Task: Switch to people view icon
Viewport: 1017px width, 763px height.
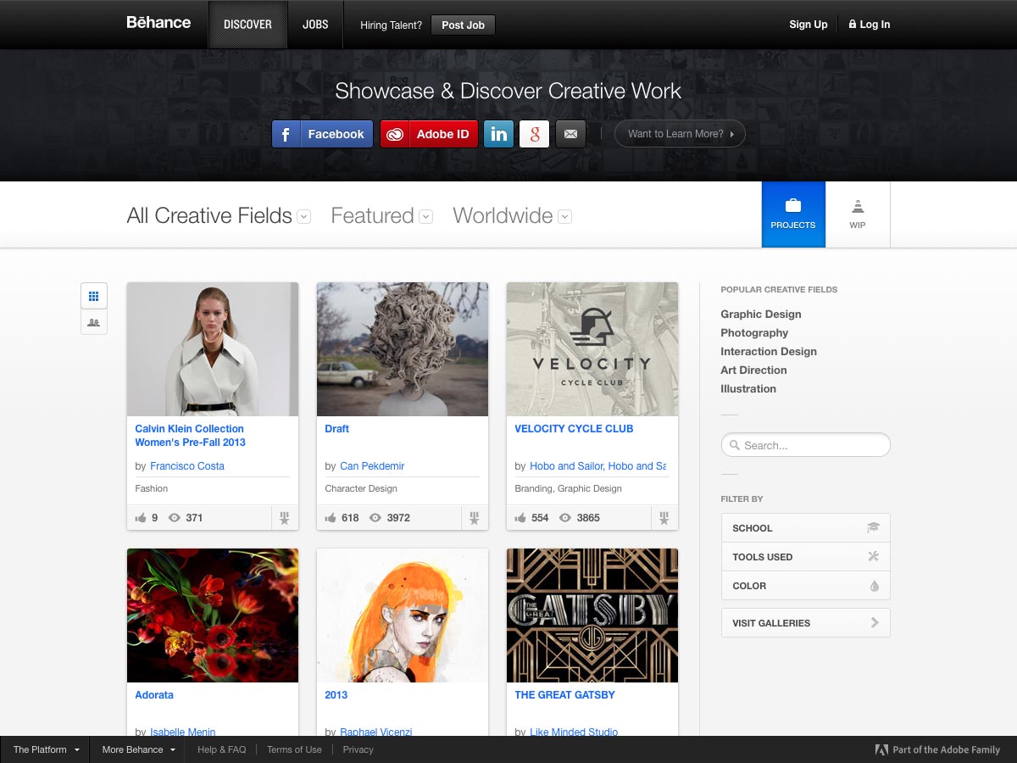Action: [94, 322]
